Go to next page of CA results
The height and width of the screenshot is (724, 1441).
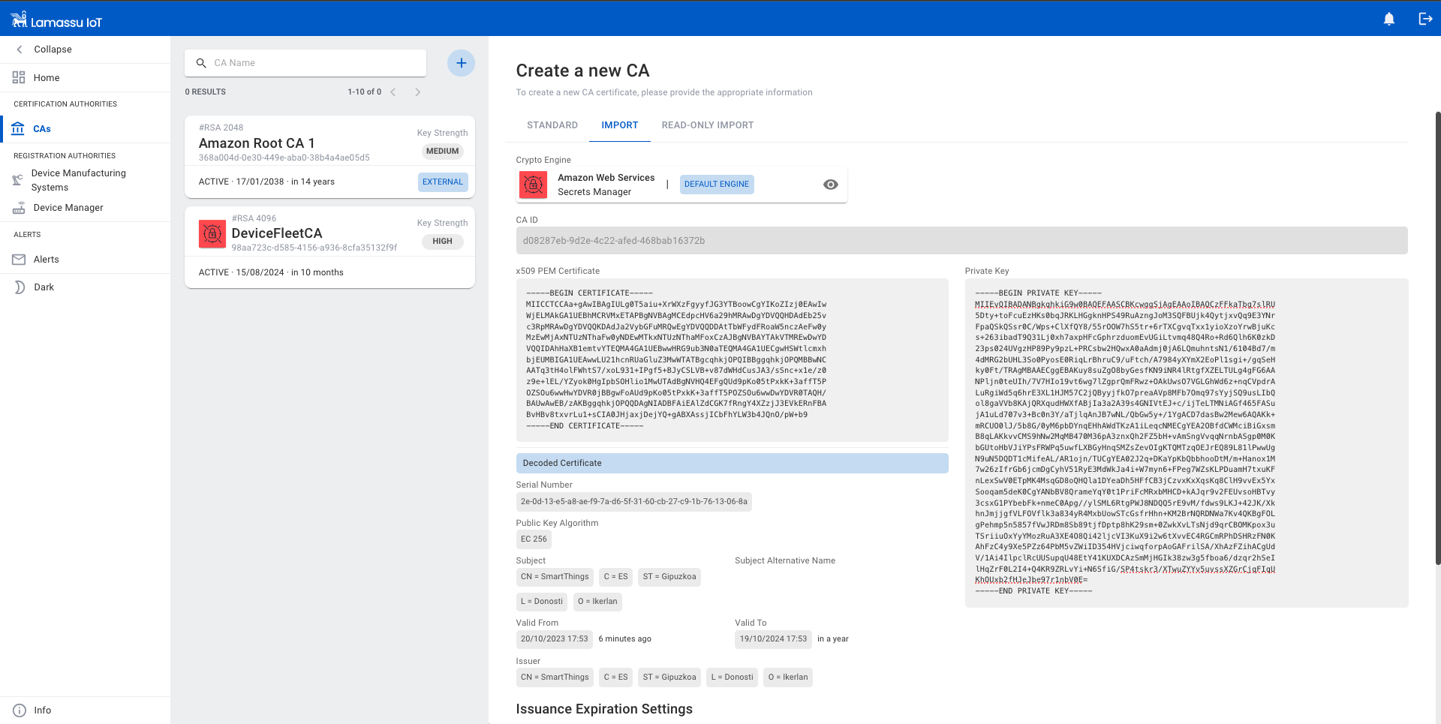[418, 92]
